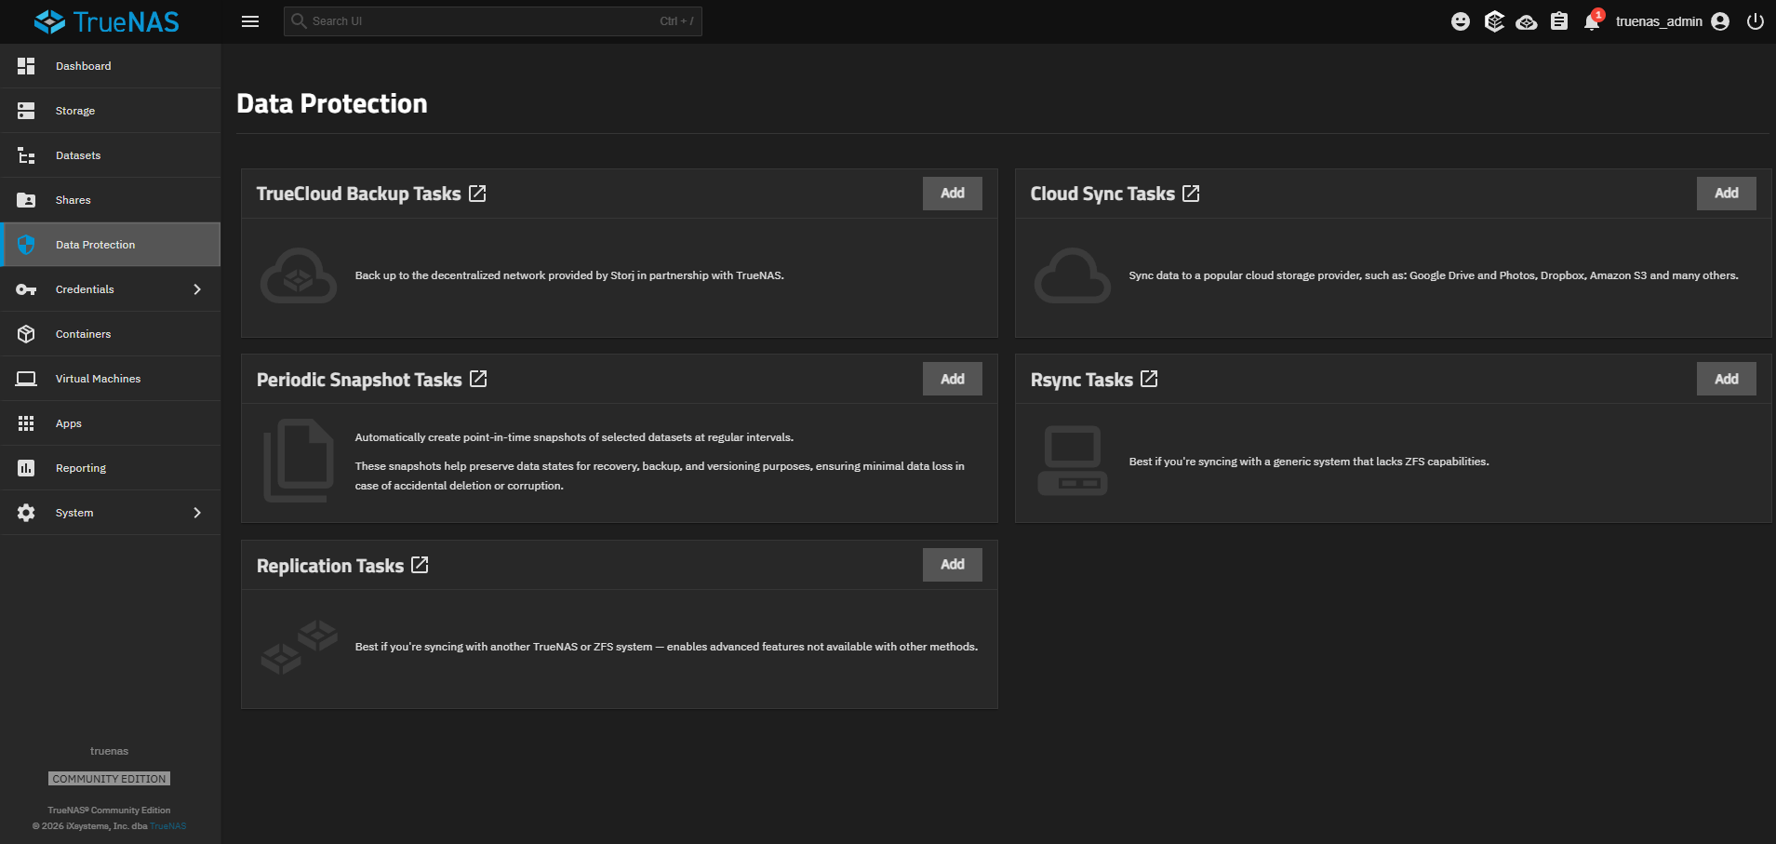Viewport: 1776px width, 844px height.
Task: Add a Replication Task
Action: (953, 565)
